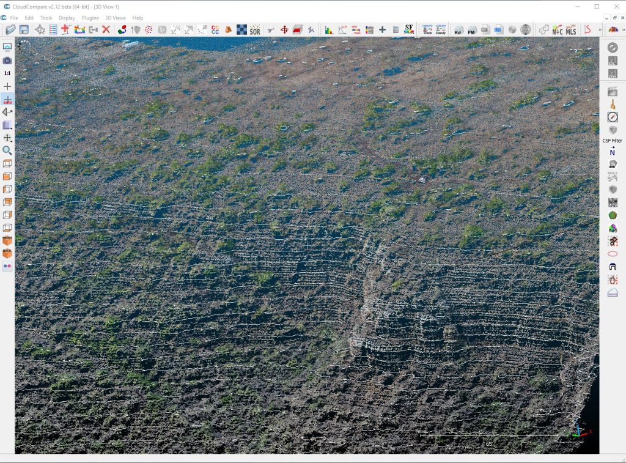Click the Save floppy disk icon
Viewport: 626px width, 463px height.
(x=24, y=29)
